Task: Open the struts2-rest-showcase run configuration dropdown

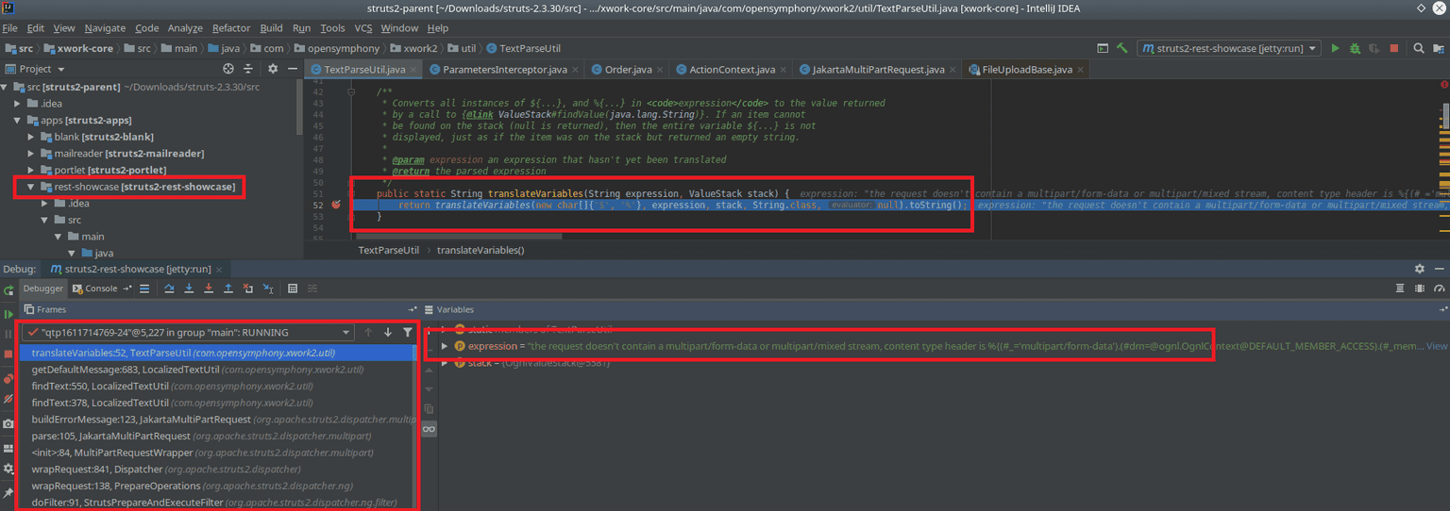Action: [x=1228, y=48]
